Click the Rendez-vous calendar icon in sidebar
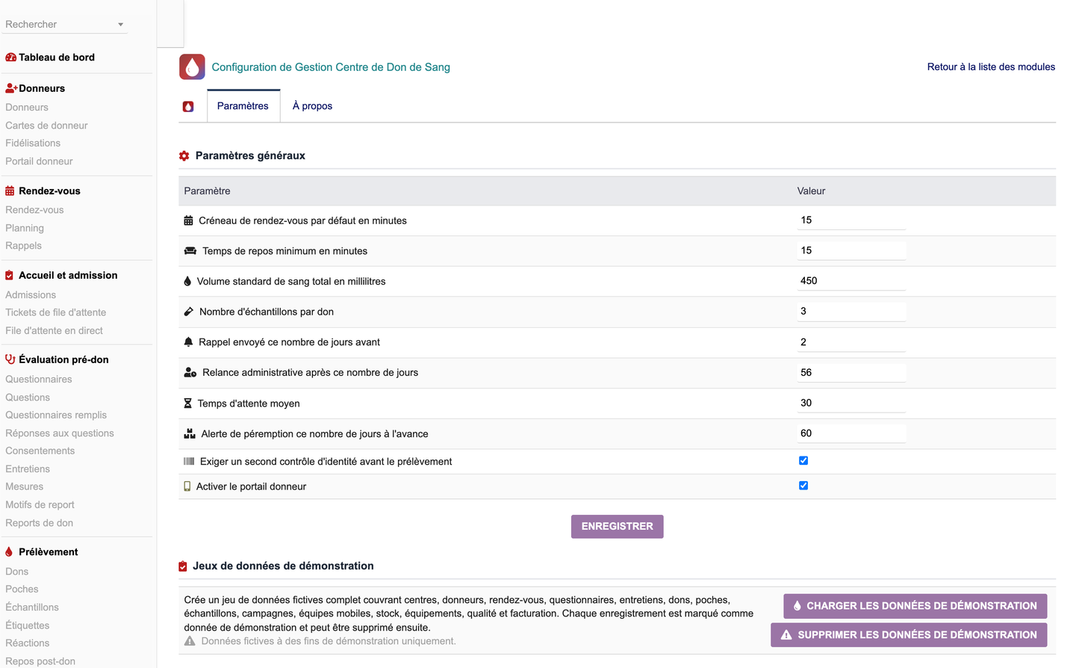The image size is (1079, 668). pyautogui.click(x=10, y=191)
